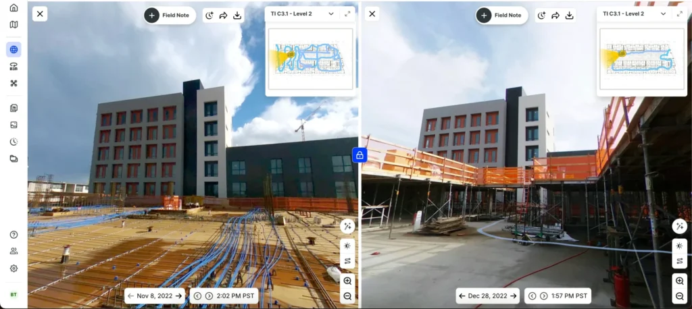Expand the left minimap to fullscreen

click(x=347, y=13)
